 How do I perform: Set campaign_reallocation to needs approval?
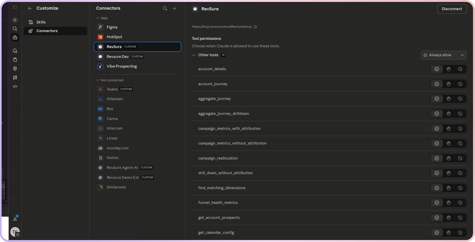coord(449,158)
